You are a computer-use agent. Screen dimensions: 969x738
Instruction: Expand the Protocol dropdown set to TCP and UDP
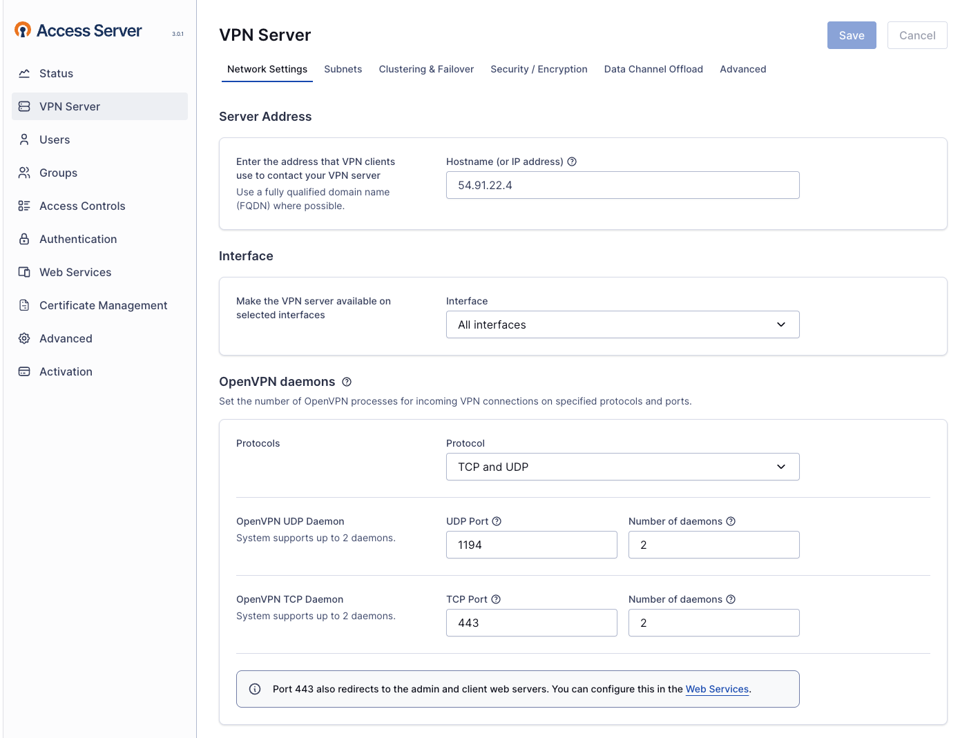coord(622,467)
